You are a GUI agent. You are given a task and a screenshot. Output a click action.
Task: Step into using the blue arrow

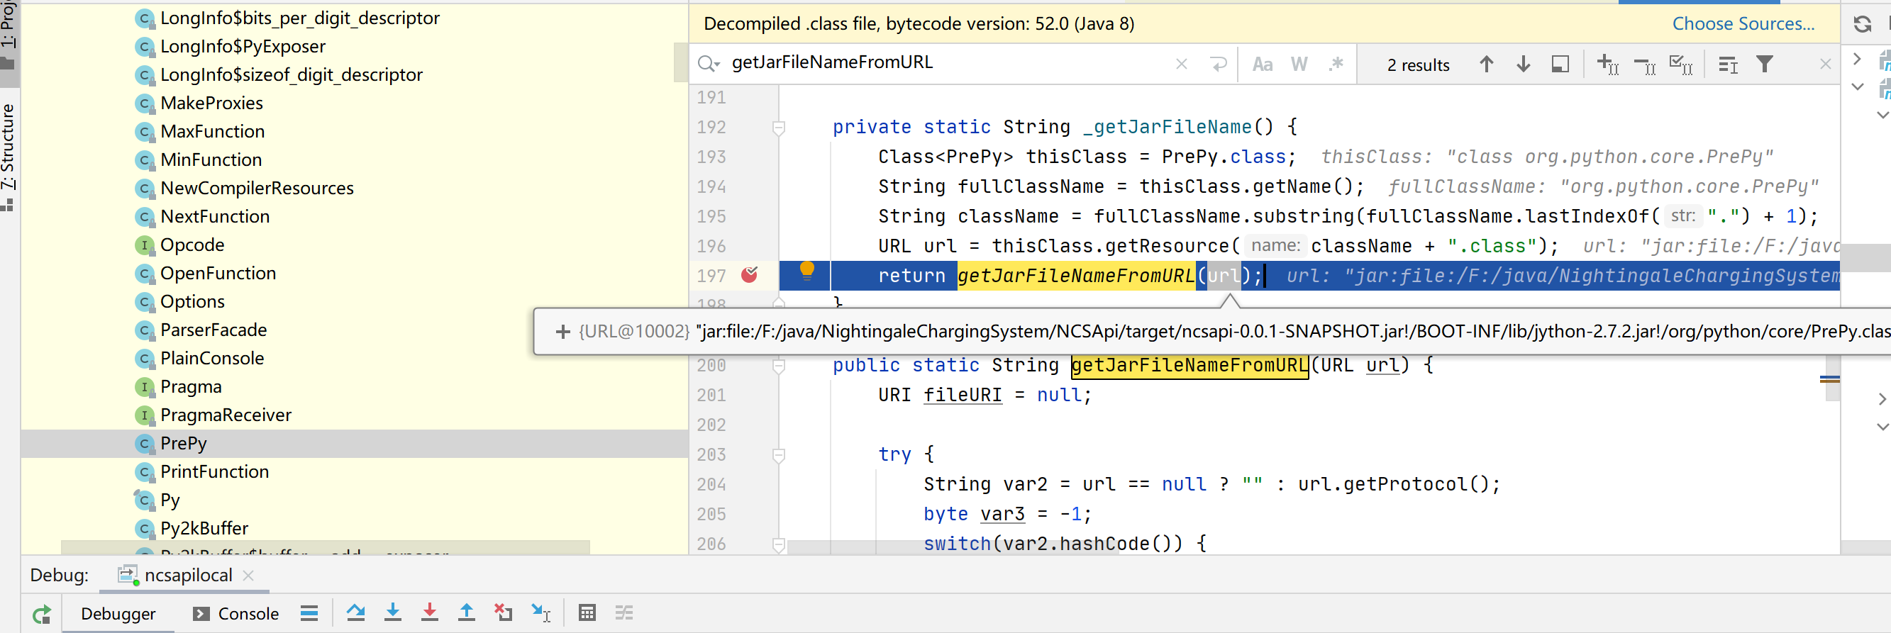(x=393, y=612)
